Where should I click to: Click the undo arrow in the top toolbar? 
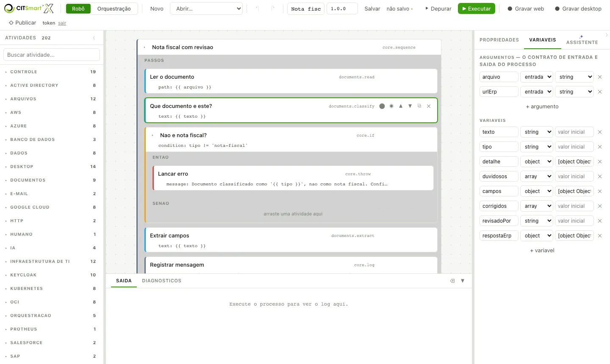coord(257,8)
